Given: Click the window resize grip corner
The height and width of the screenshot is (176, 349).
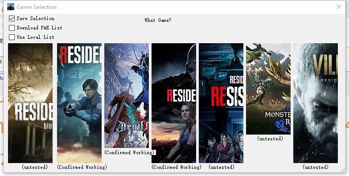Looking at the screenshot, I should 343,170.
